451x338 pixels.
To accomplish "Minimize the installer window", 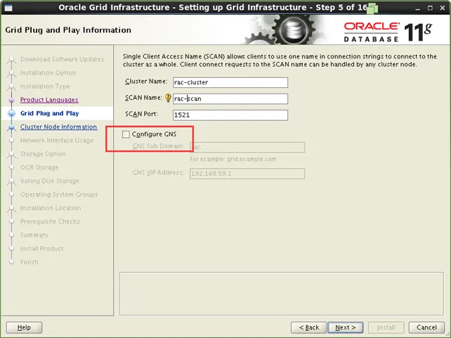I will tap(418, 8).
